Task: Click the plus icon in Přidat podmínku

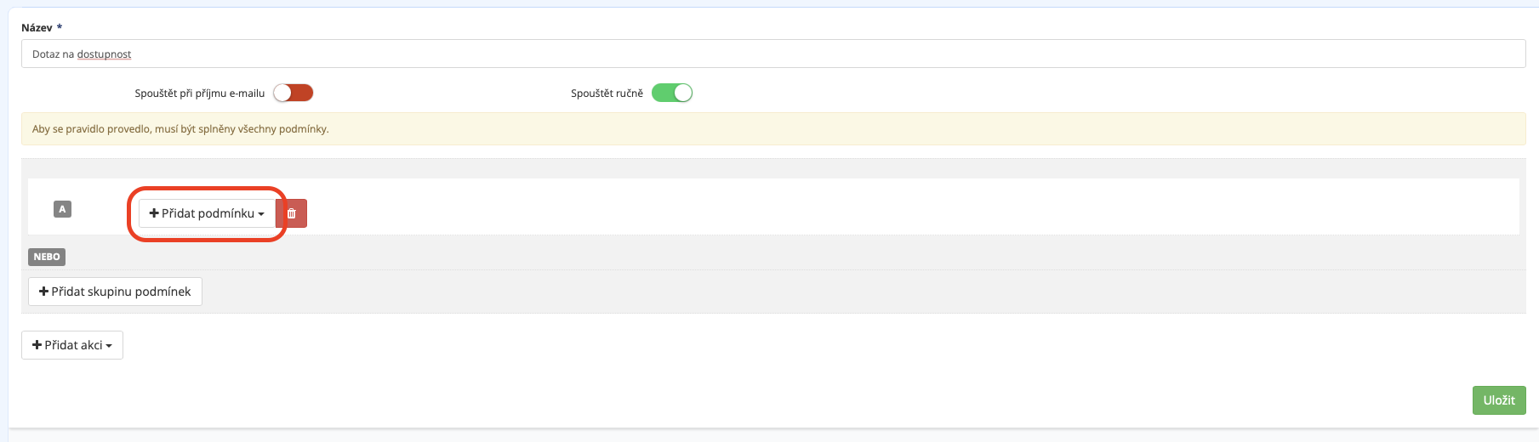Action: pos(154,213)
